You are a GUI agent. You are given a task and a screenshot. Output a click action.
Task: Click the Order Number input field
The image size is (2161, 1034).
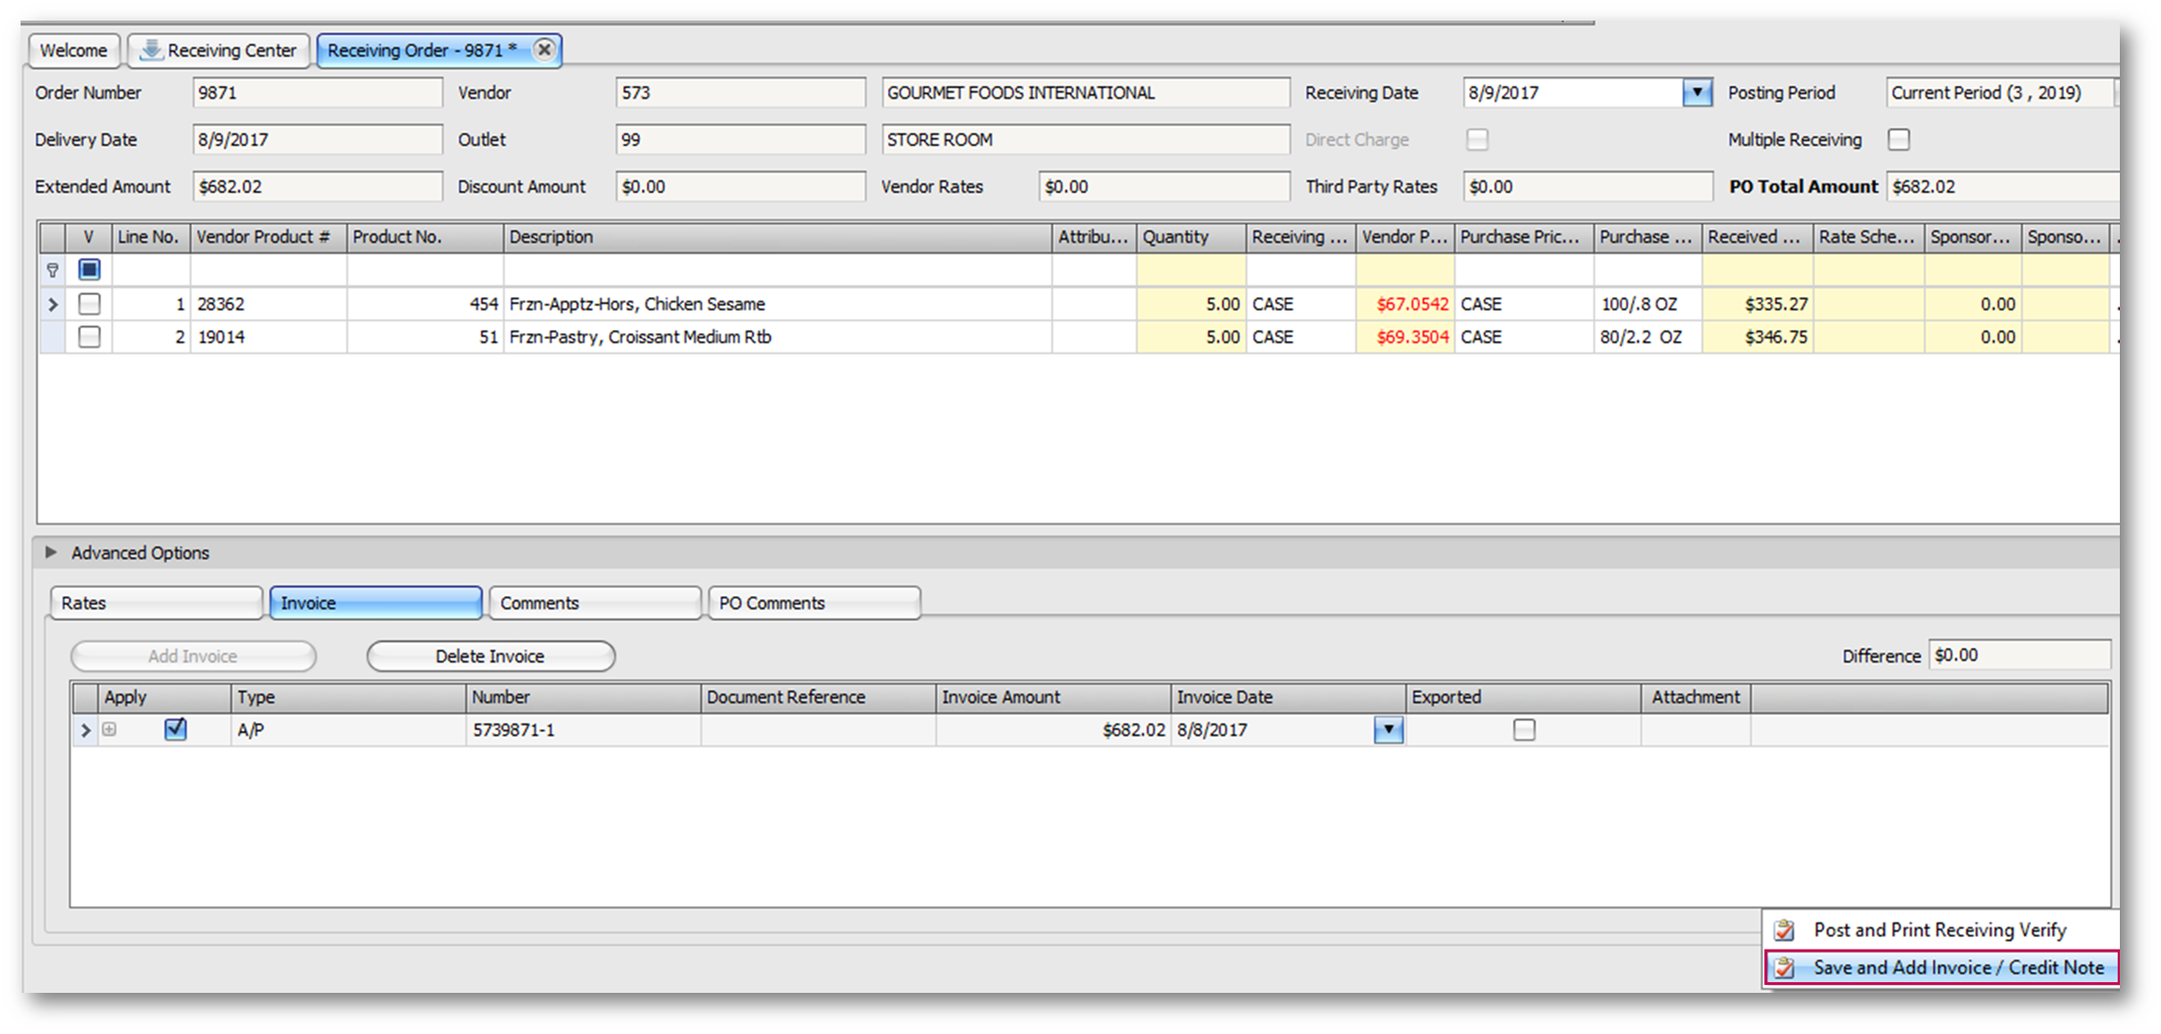[x=317, y=93]
